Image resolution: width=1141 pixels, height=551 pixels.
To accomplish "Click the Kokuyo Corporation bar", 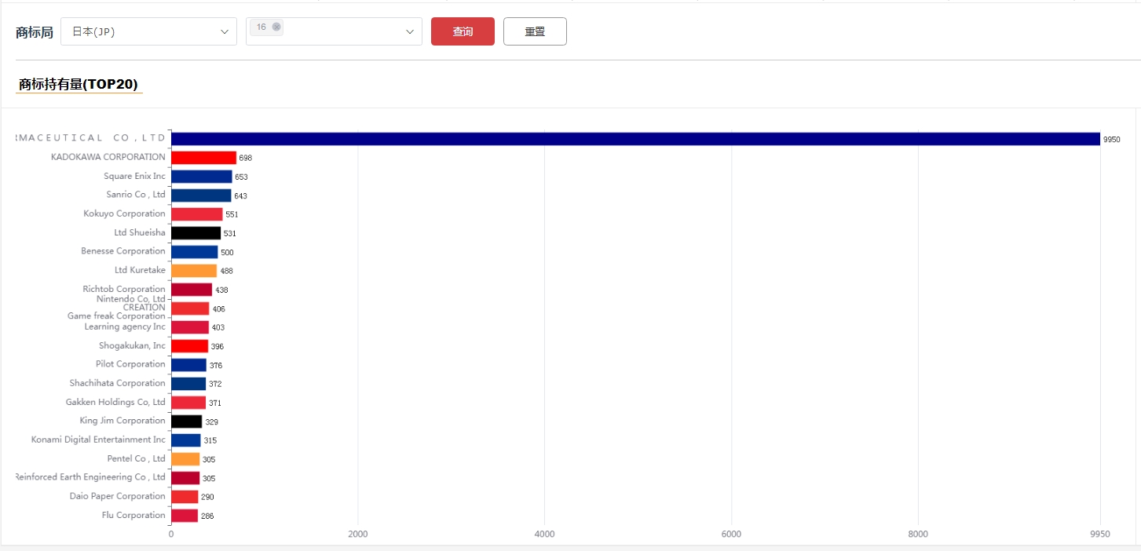I will 196,214.
